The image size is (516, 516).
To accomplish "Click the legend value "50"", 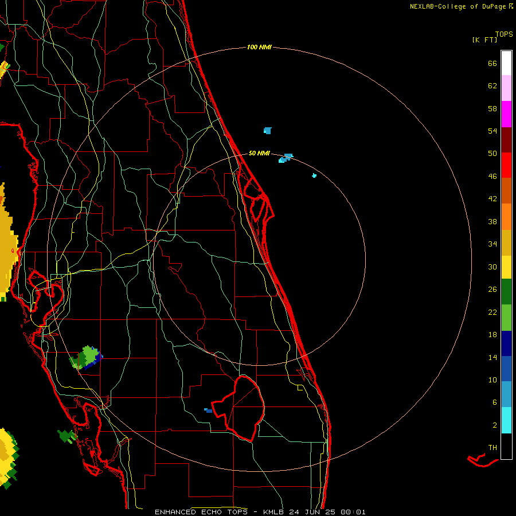I will 492,153.
